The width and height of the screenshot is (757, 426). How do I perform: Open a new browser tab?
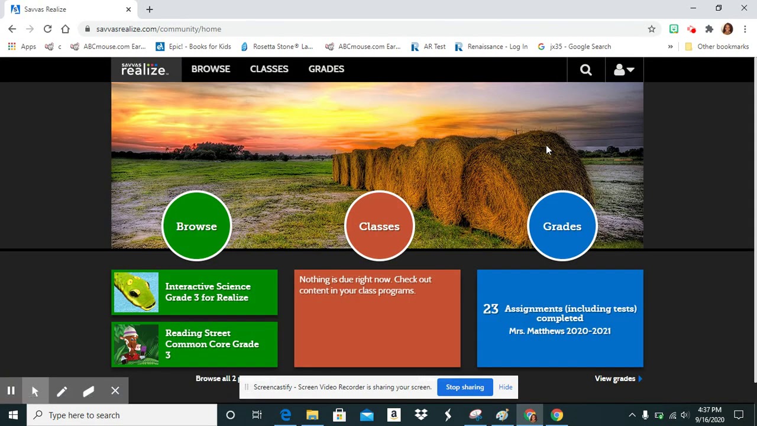click(150, 9)
